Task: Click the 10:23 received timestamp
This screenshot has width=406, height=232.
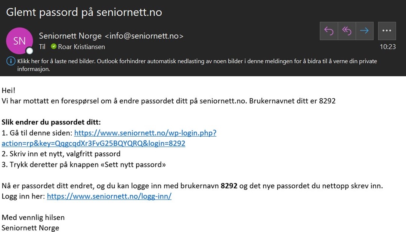Action: [x=387, y=47]
